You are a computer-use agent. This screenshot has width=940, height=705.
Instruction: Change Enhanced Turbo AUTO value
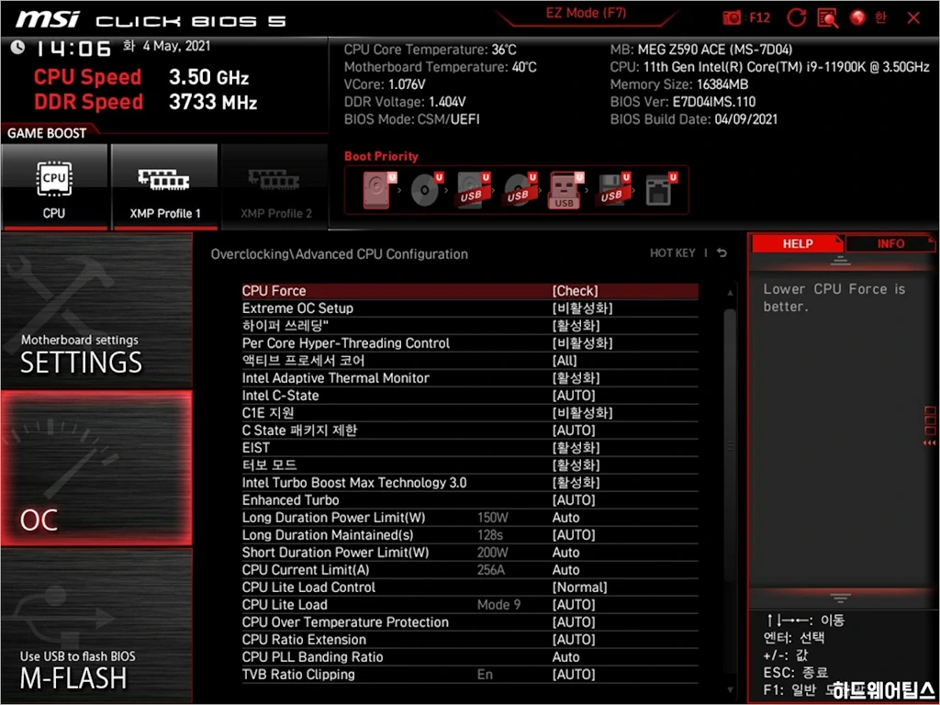[x=574, y=500]
